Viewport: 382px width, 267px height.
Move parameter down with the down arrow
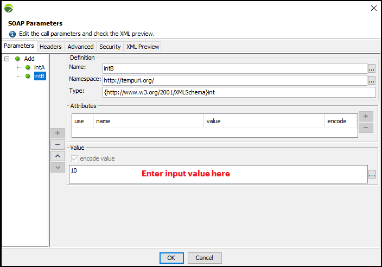pos(58,167)
